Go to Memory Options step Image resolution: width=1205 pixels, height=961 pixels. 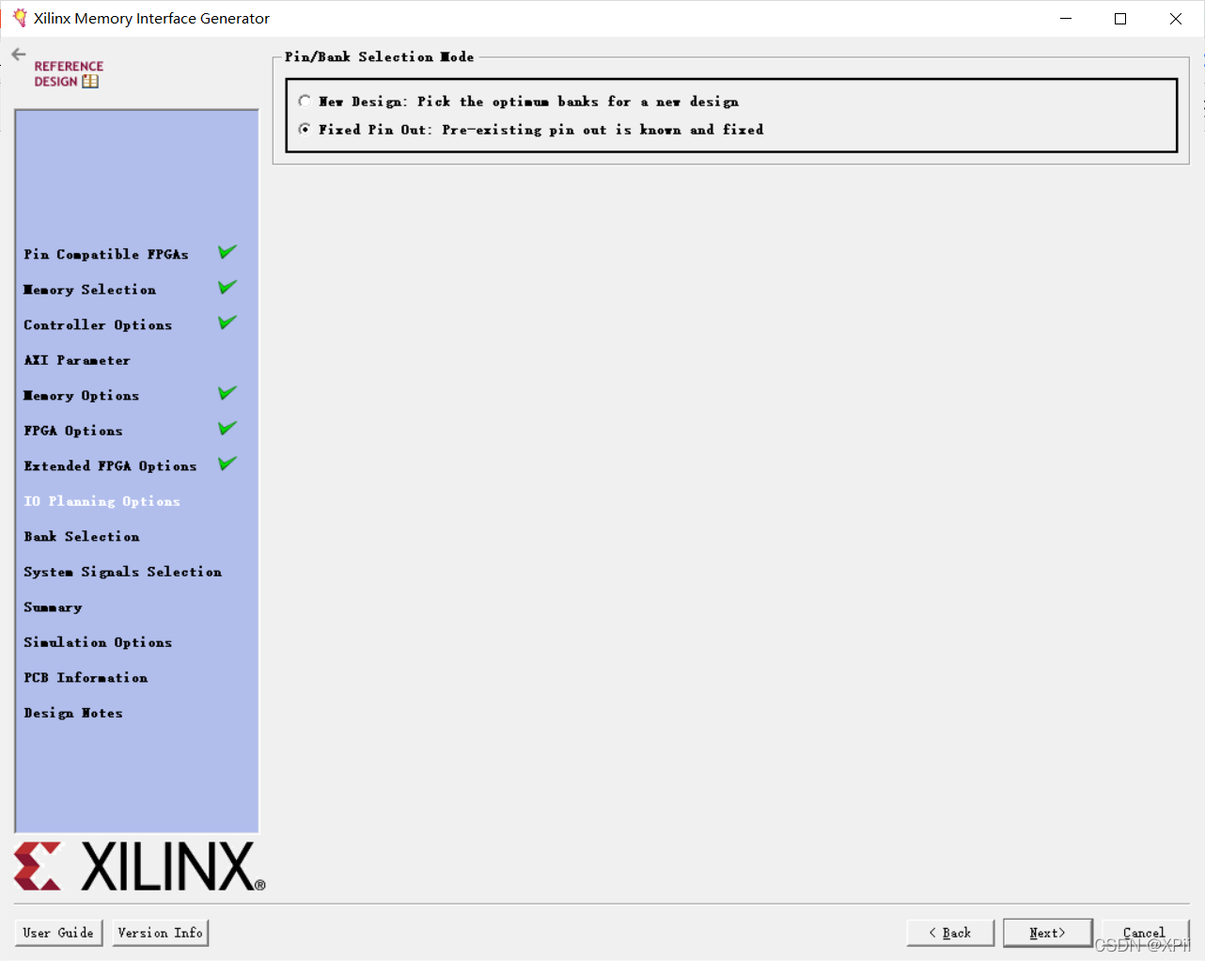pyautogui.click(x=82, y=395)
